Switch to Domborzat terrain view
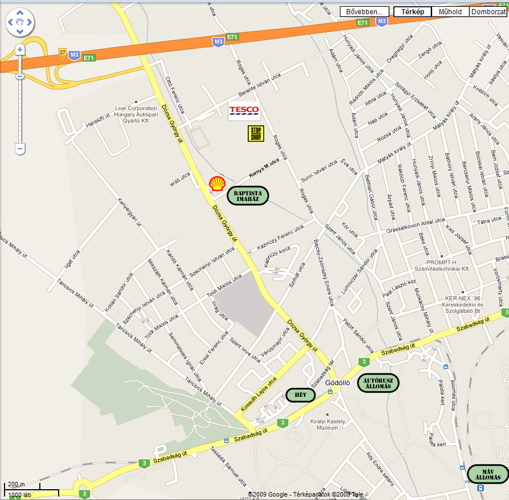Viewport: 509px width, 500px height. coord(489,12)
